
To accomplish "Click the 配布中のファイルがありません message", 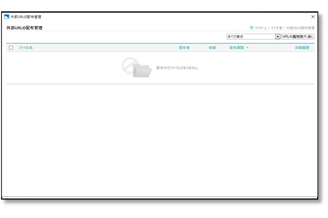I will [178, 68].
